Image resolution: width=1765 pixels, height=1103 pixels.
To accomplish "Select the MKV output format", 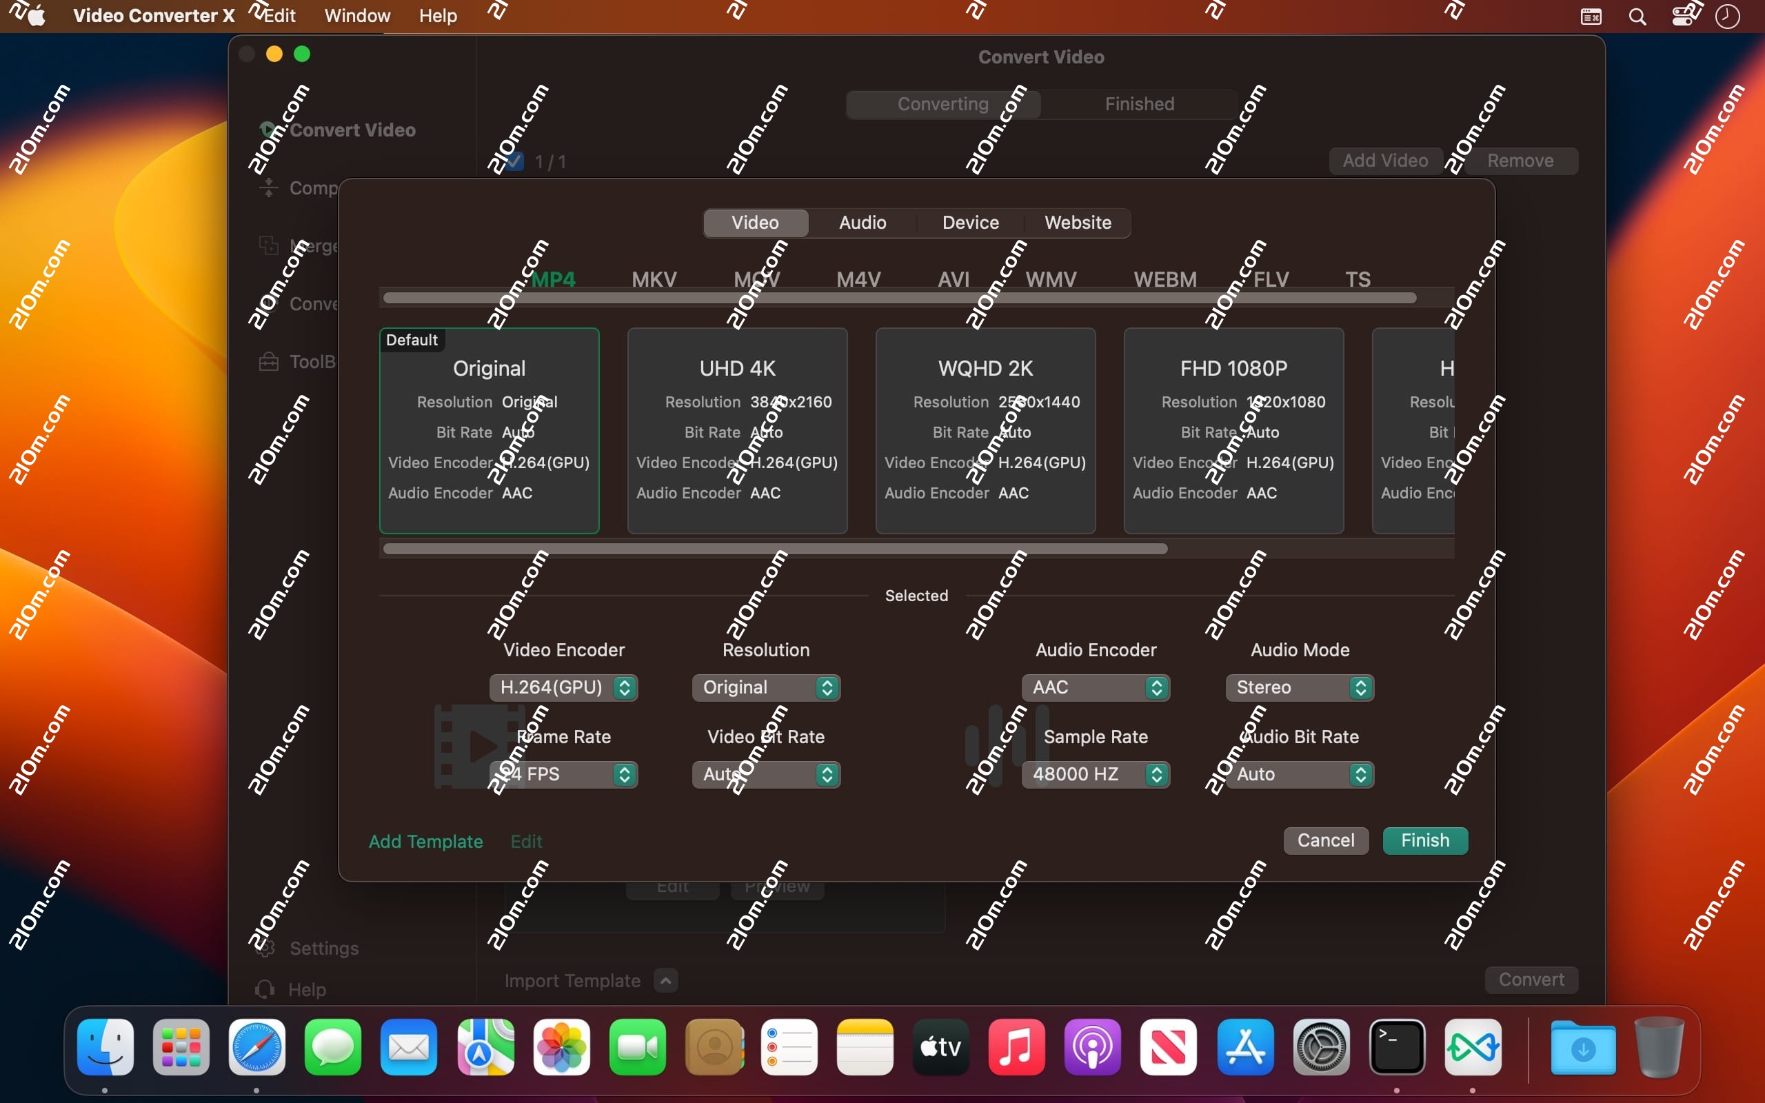I will [653, 279].
